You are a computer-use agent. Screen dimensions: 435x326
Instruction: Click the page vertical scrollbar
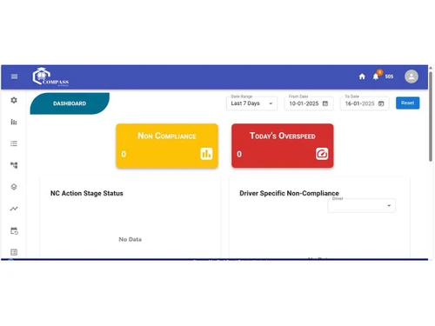click(431, 116)
